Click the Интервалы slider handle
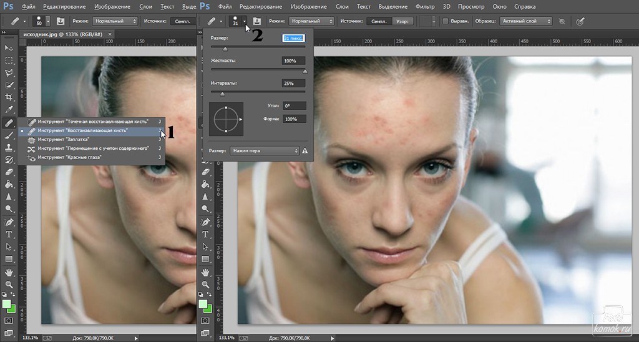Screen dimensions: 639x342 (223, 94)
